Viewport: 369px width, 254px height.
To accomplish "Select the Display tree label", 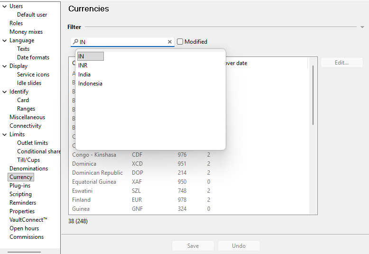I will 18,66.
